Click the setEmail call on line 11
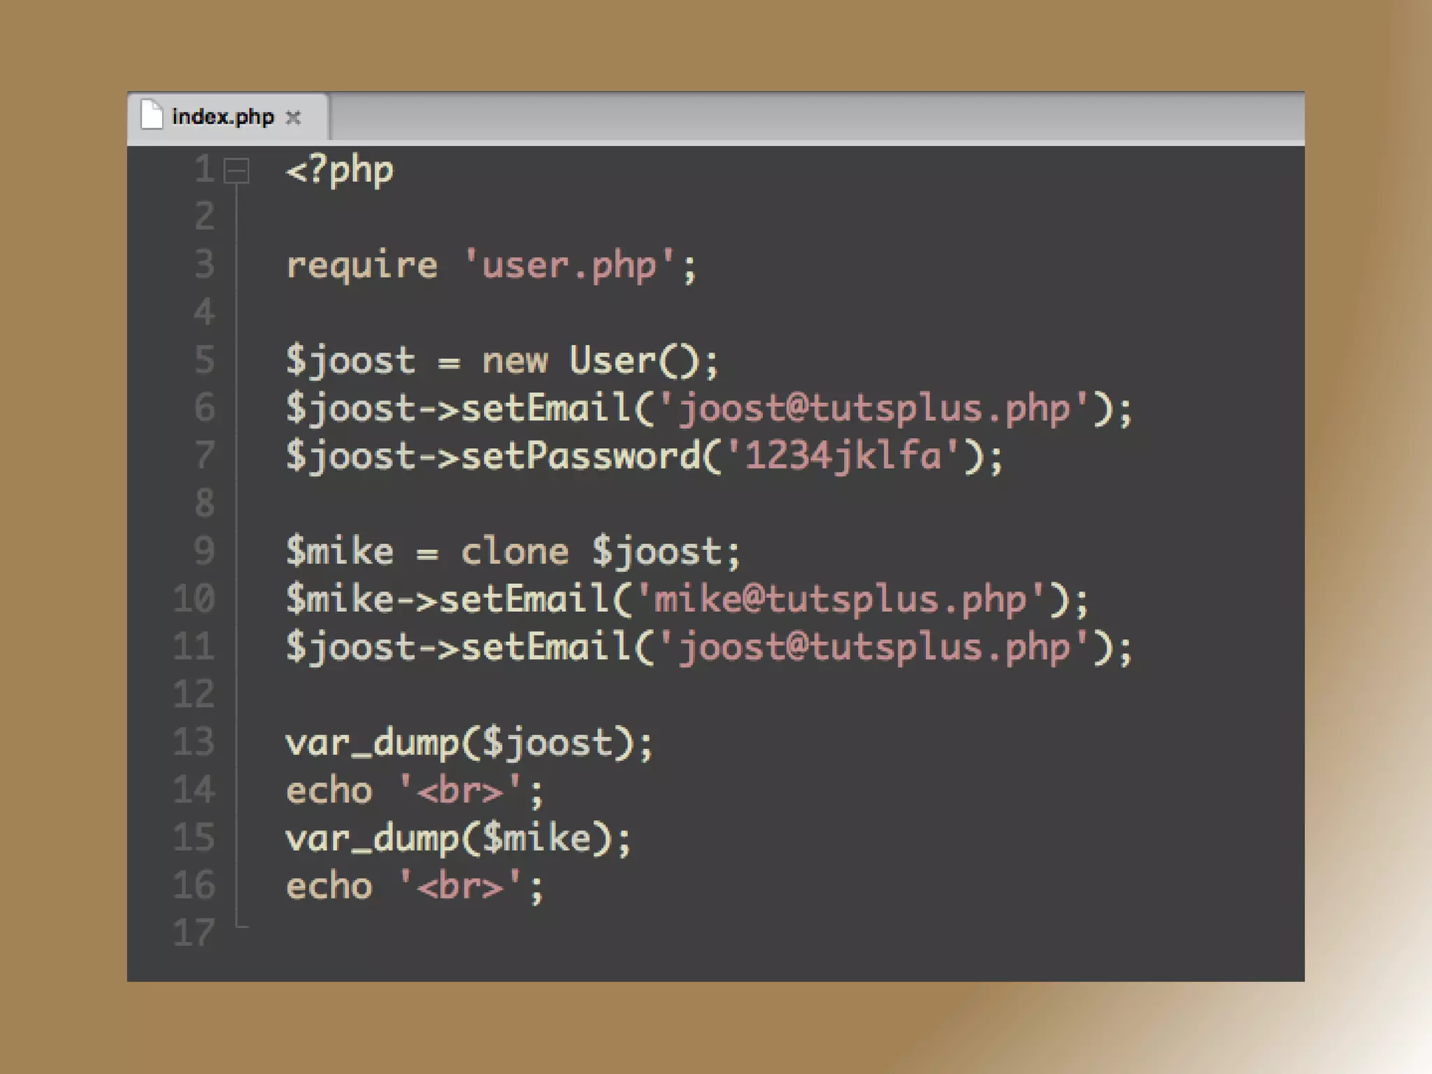Screen dimensions: 1432x1074 545,647
